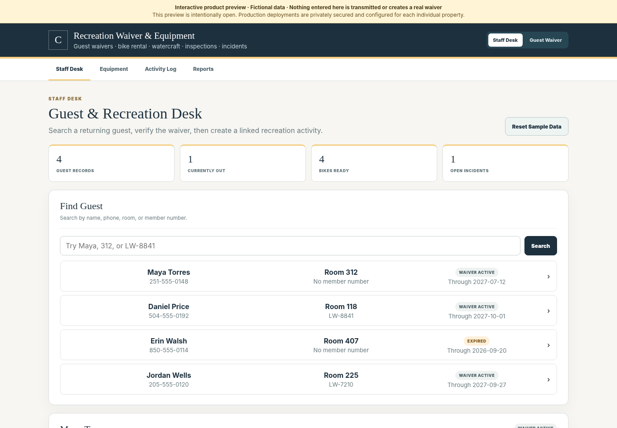The image size is (617, 428).
Task: Click the Find Guest heading
Action: pos(81,206)
